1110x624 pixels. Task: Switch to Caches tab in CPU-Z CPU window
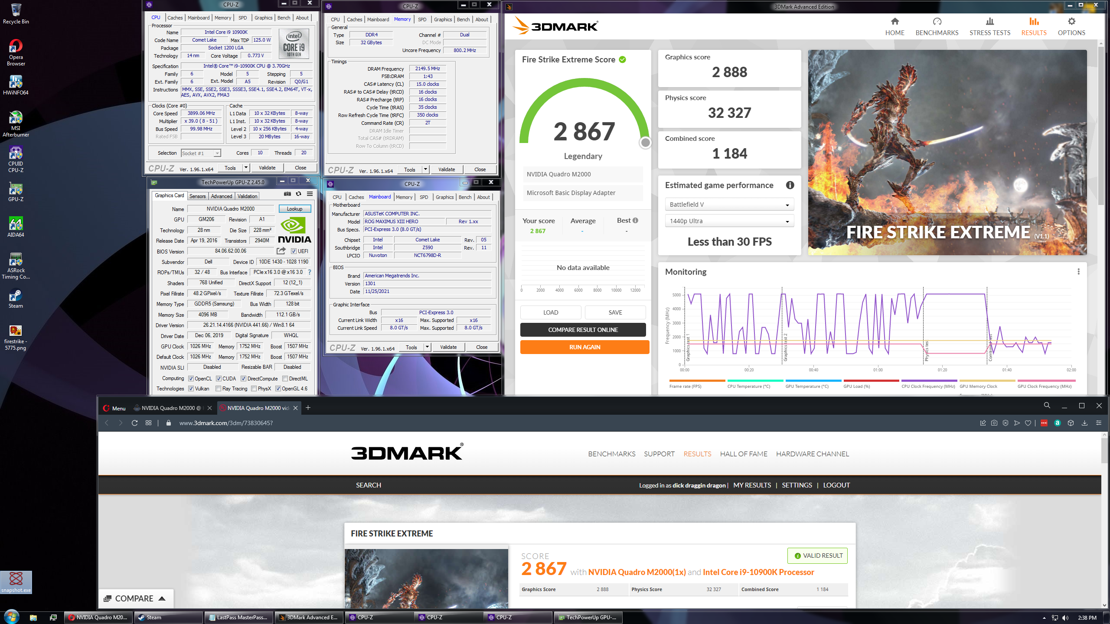(x=175, y=18)
